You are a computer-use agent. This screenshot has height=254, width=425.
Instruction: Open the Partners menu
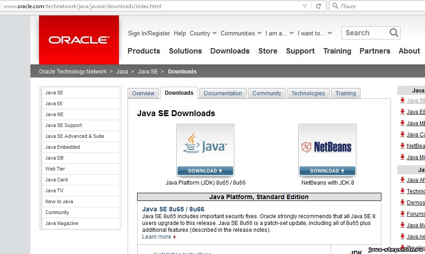click(x=375, y=51)
